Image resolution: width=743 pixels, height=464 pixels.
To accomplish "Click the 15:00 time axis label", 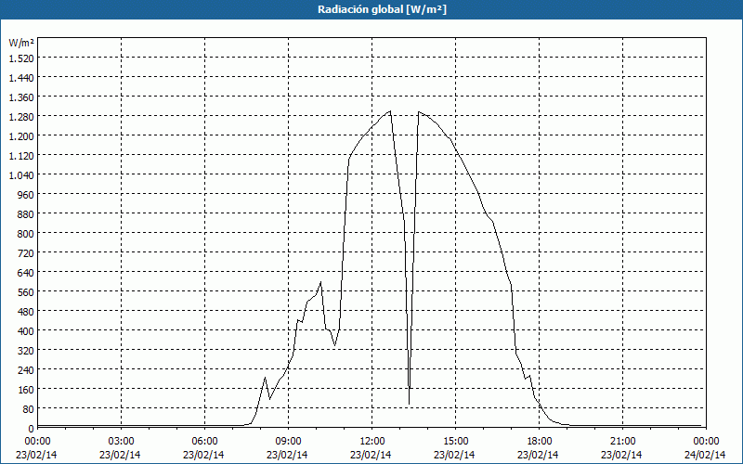I will point(455,442).
